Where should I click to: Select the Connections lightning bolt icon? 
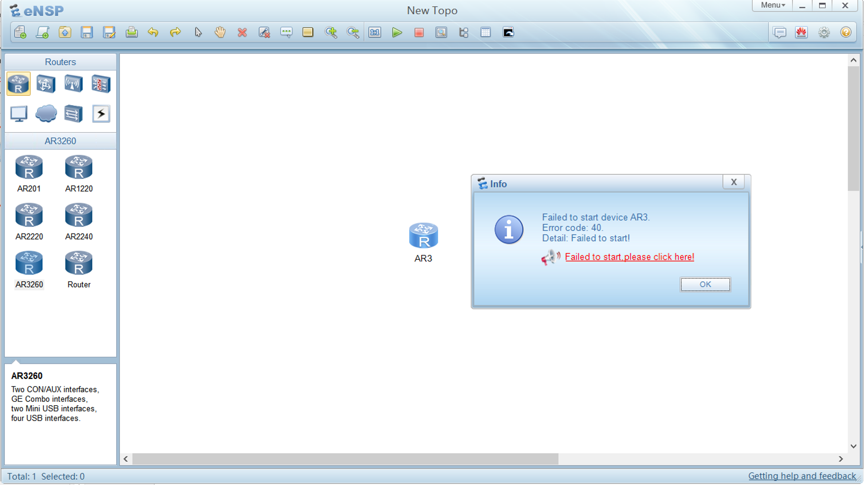pyautogui.click(x=101, y=114)
